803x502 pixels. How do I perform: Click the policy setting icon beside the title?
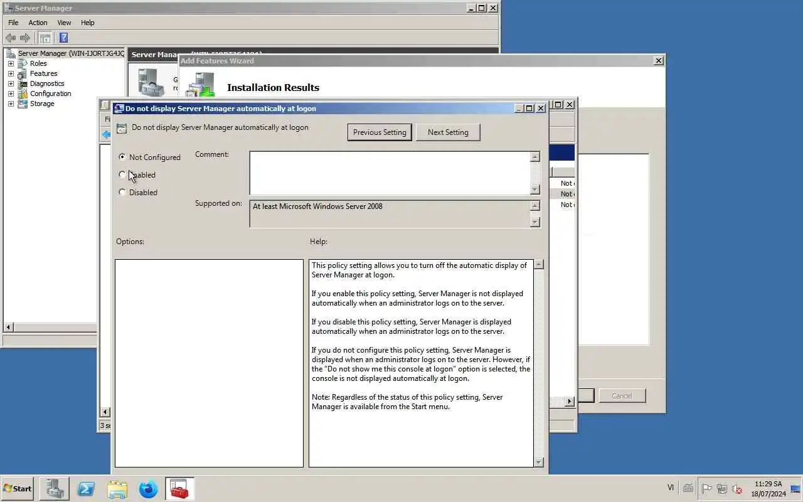click(122, 129)
